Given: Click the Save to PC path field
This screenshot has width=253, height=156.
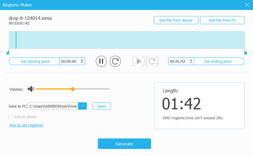Looking at the screenshot, I should pos(53,106).
